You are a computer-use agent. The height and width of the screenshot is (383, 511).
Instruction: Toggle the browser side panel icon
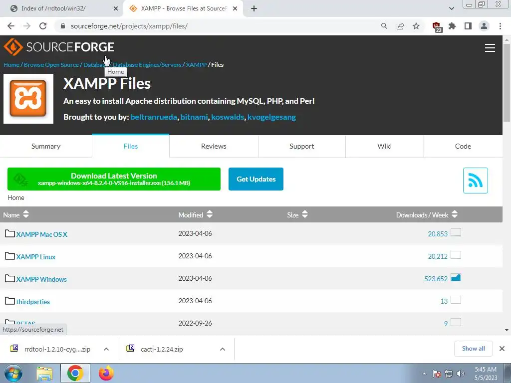point(468,26)
